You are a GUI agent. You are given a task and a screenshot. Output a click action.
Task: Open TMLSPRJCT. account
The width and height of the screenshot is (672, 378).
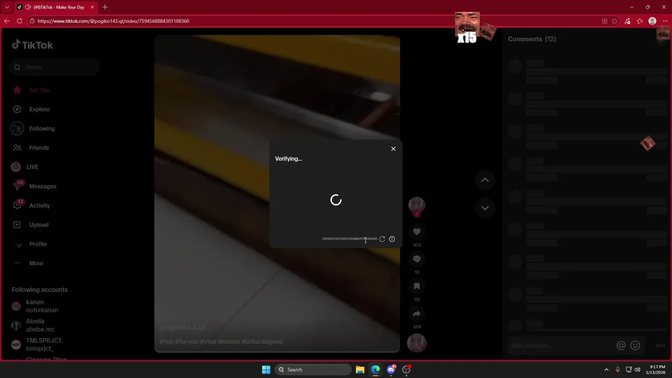pyautogui.click(x=44, y=344)
